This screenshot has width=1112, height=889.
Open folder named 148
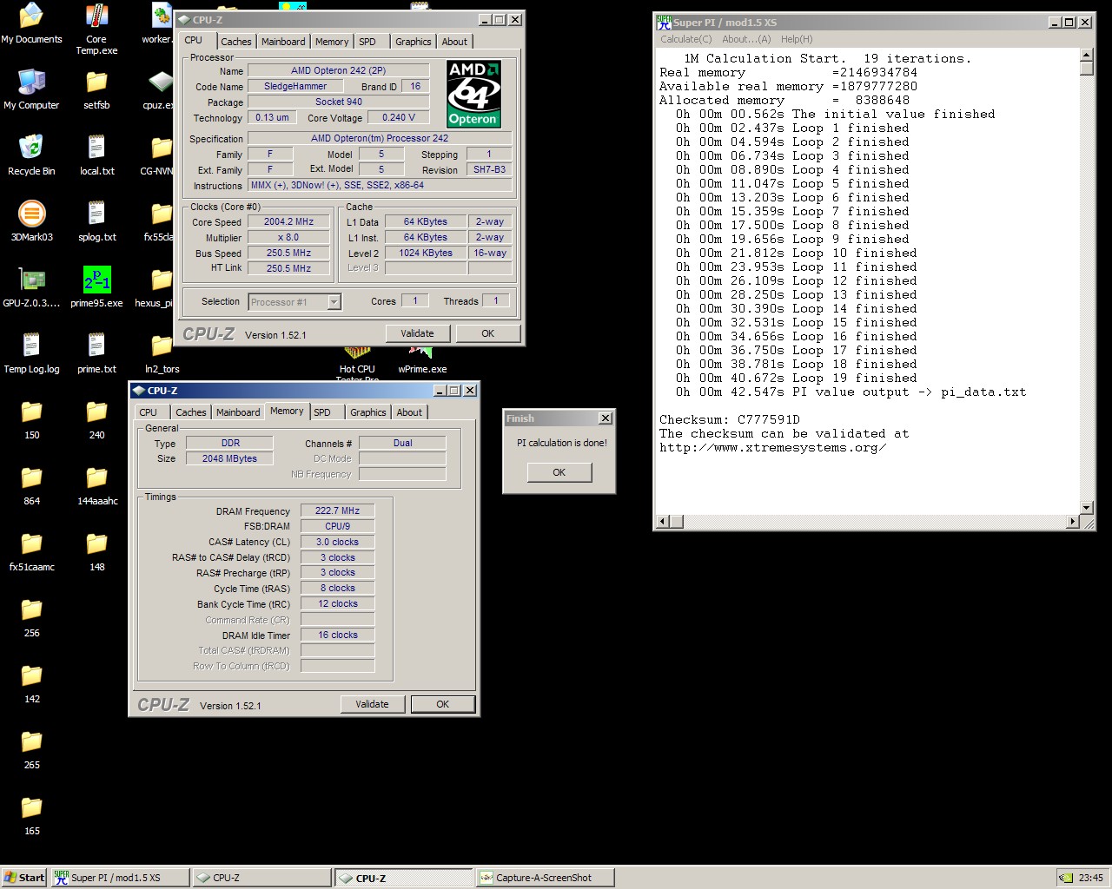coord(96,551)
